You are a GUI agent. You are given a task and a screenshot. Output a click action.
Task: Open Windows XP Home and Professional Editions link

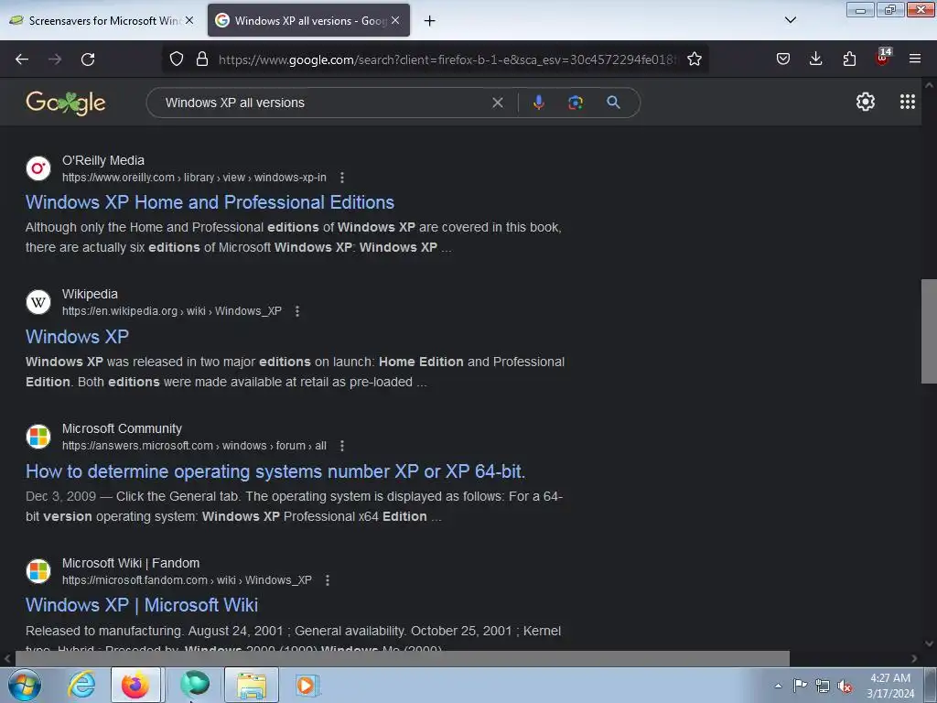210,202
